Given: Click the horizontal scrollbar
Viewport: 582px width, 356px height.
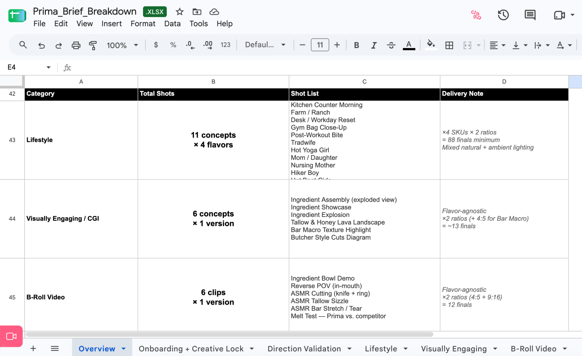Looking at the screenshot, I should (x=229, y=334).
